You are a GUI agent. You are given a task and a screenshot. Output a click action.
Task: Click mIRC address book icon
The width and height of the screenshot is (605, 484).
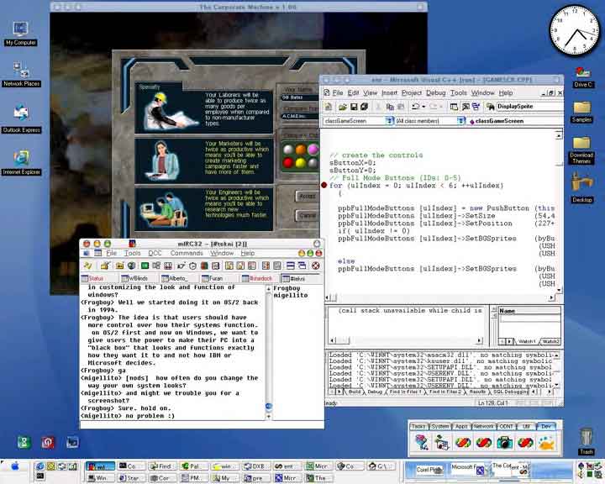click(x=204, y=266)
